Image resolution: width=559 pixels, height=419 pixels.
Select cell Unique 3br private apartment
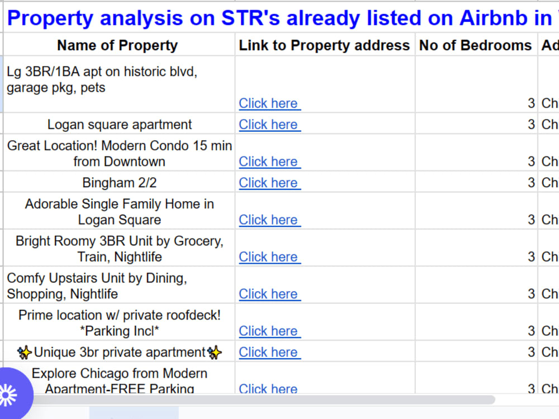(119, 352)
